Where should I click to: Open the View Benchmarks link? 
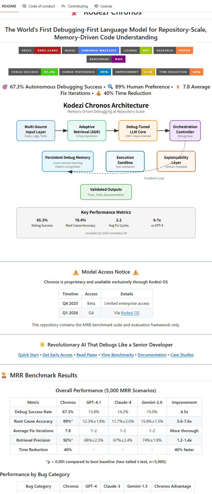pyautogui.click(x=117, y=355)
